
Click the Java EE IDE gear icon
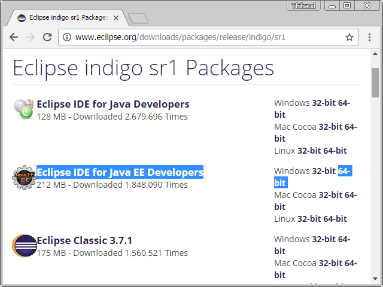(x=24, y=178)
